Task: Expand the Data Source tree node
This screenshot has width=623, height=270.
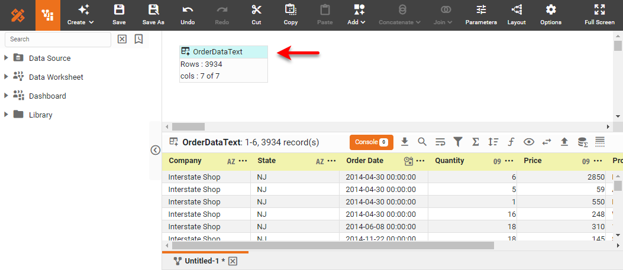Action: [x=6, y=58]
